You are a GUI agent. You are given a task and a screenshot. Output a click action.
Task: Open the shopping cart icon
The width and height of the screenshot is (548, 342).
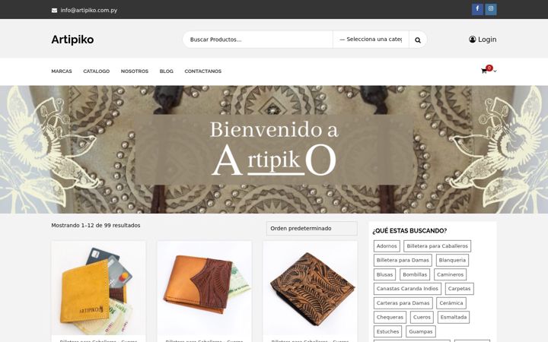(x=484, y=71)
